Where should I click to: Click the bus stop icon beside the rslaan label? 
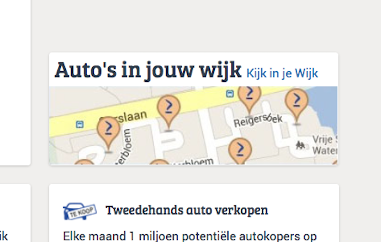coord(80,124)
